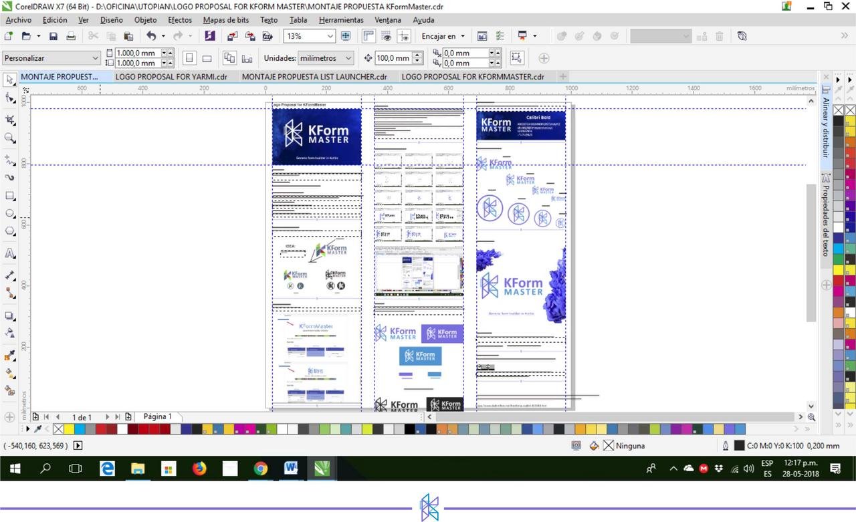This screenshot has height=522, width=856.
Task: Click the New document icon
Action: point(9,36)
